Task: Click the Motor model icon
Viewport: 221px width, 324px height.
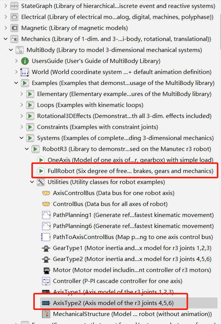Action: point(47,270)
